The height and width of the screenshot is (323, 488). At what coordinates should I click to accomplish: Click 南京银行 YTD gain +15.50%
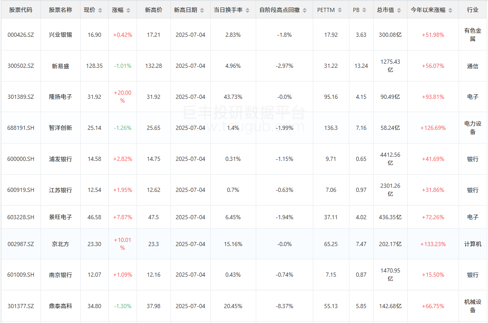click(x=433, y=275)
